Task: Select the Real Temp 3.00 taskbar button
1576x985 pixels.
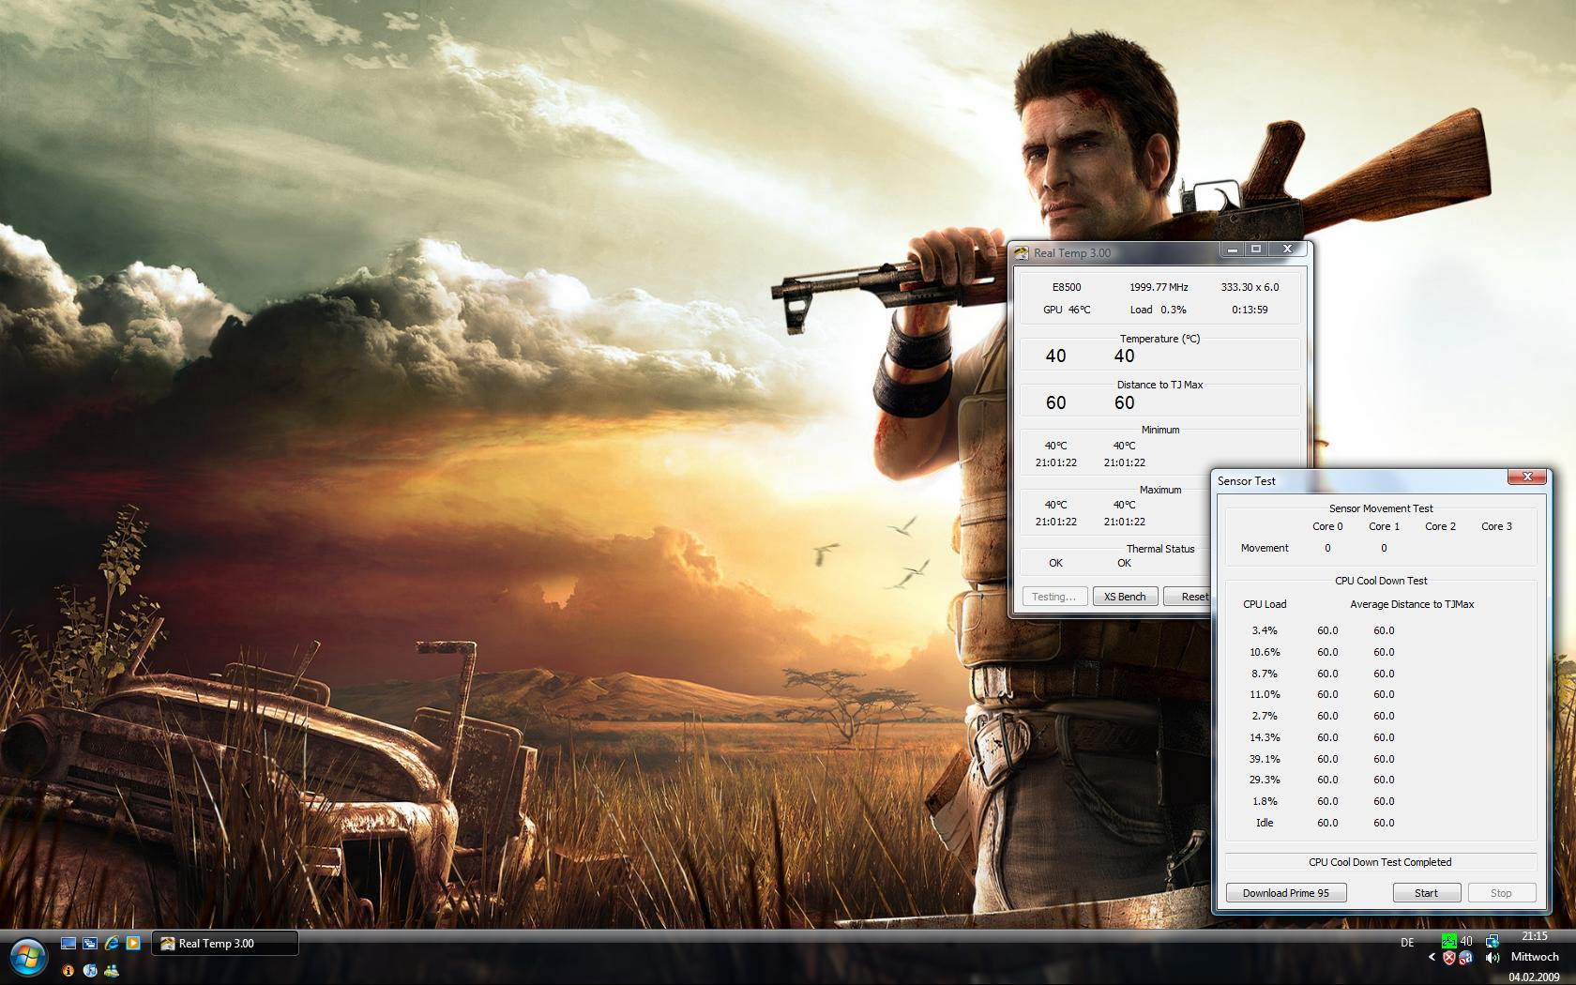Action: 225,944
